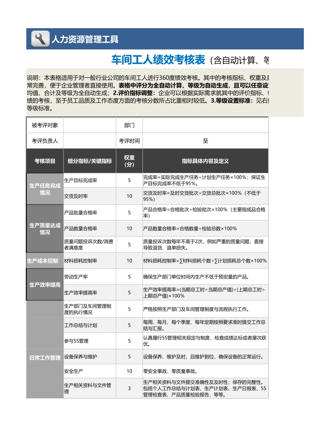Select the 生产成本控制 category cell
The width and height of the screenshot is (311, 441).
(x=45, y=261)
